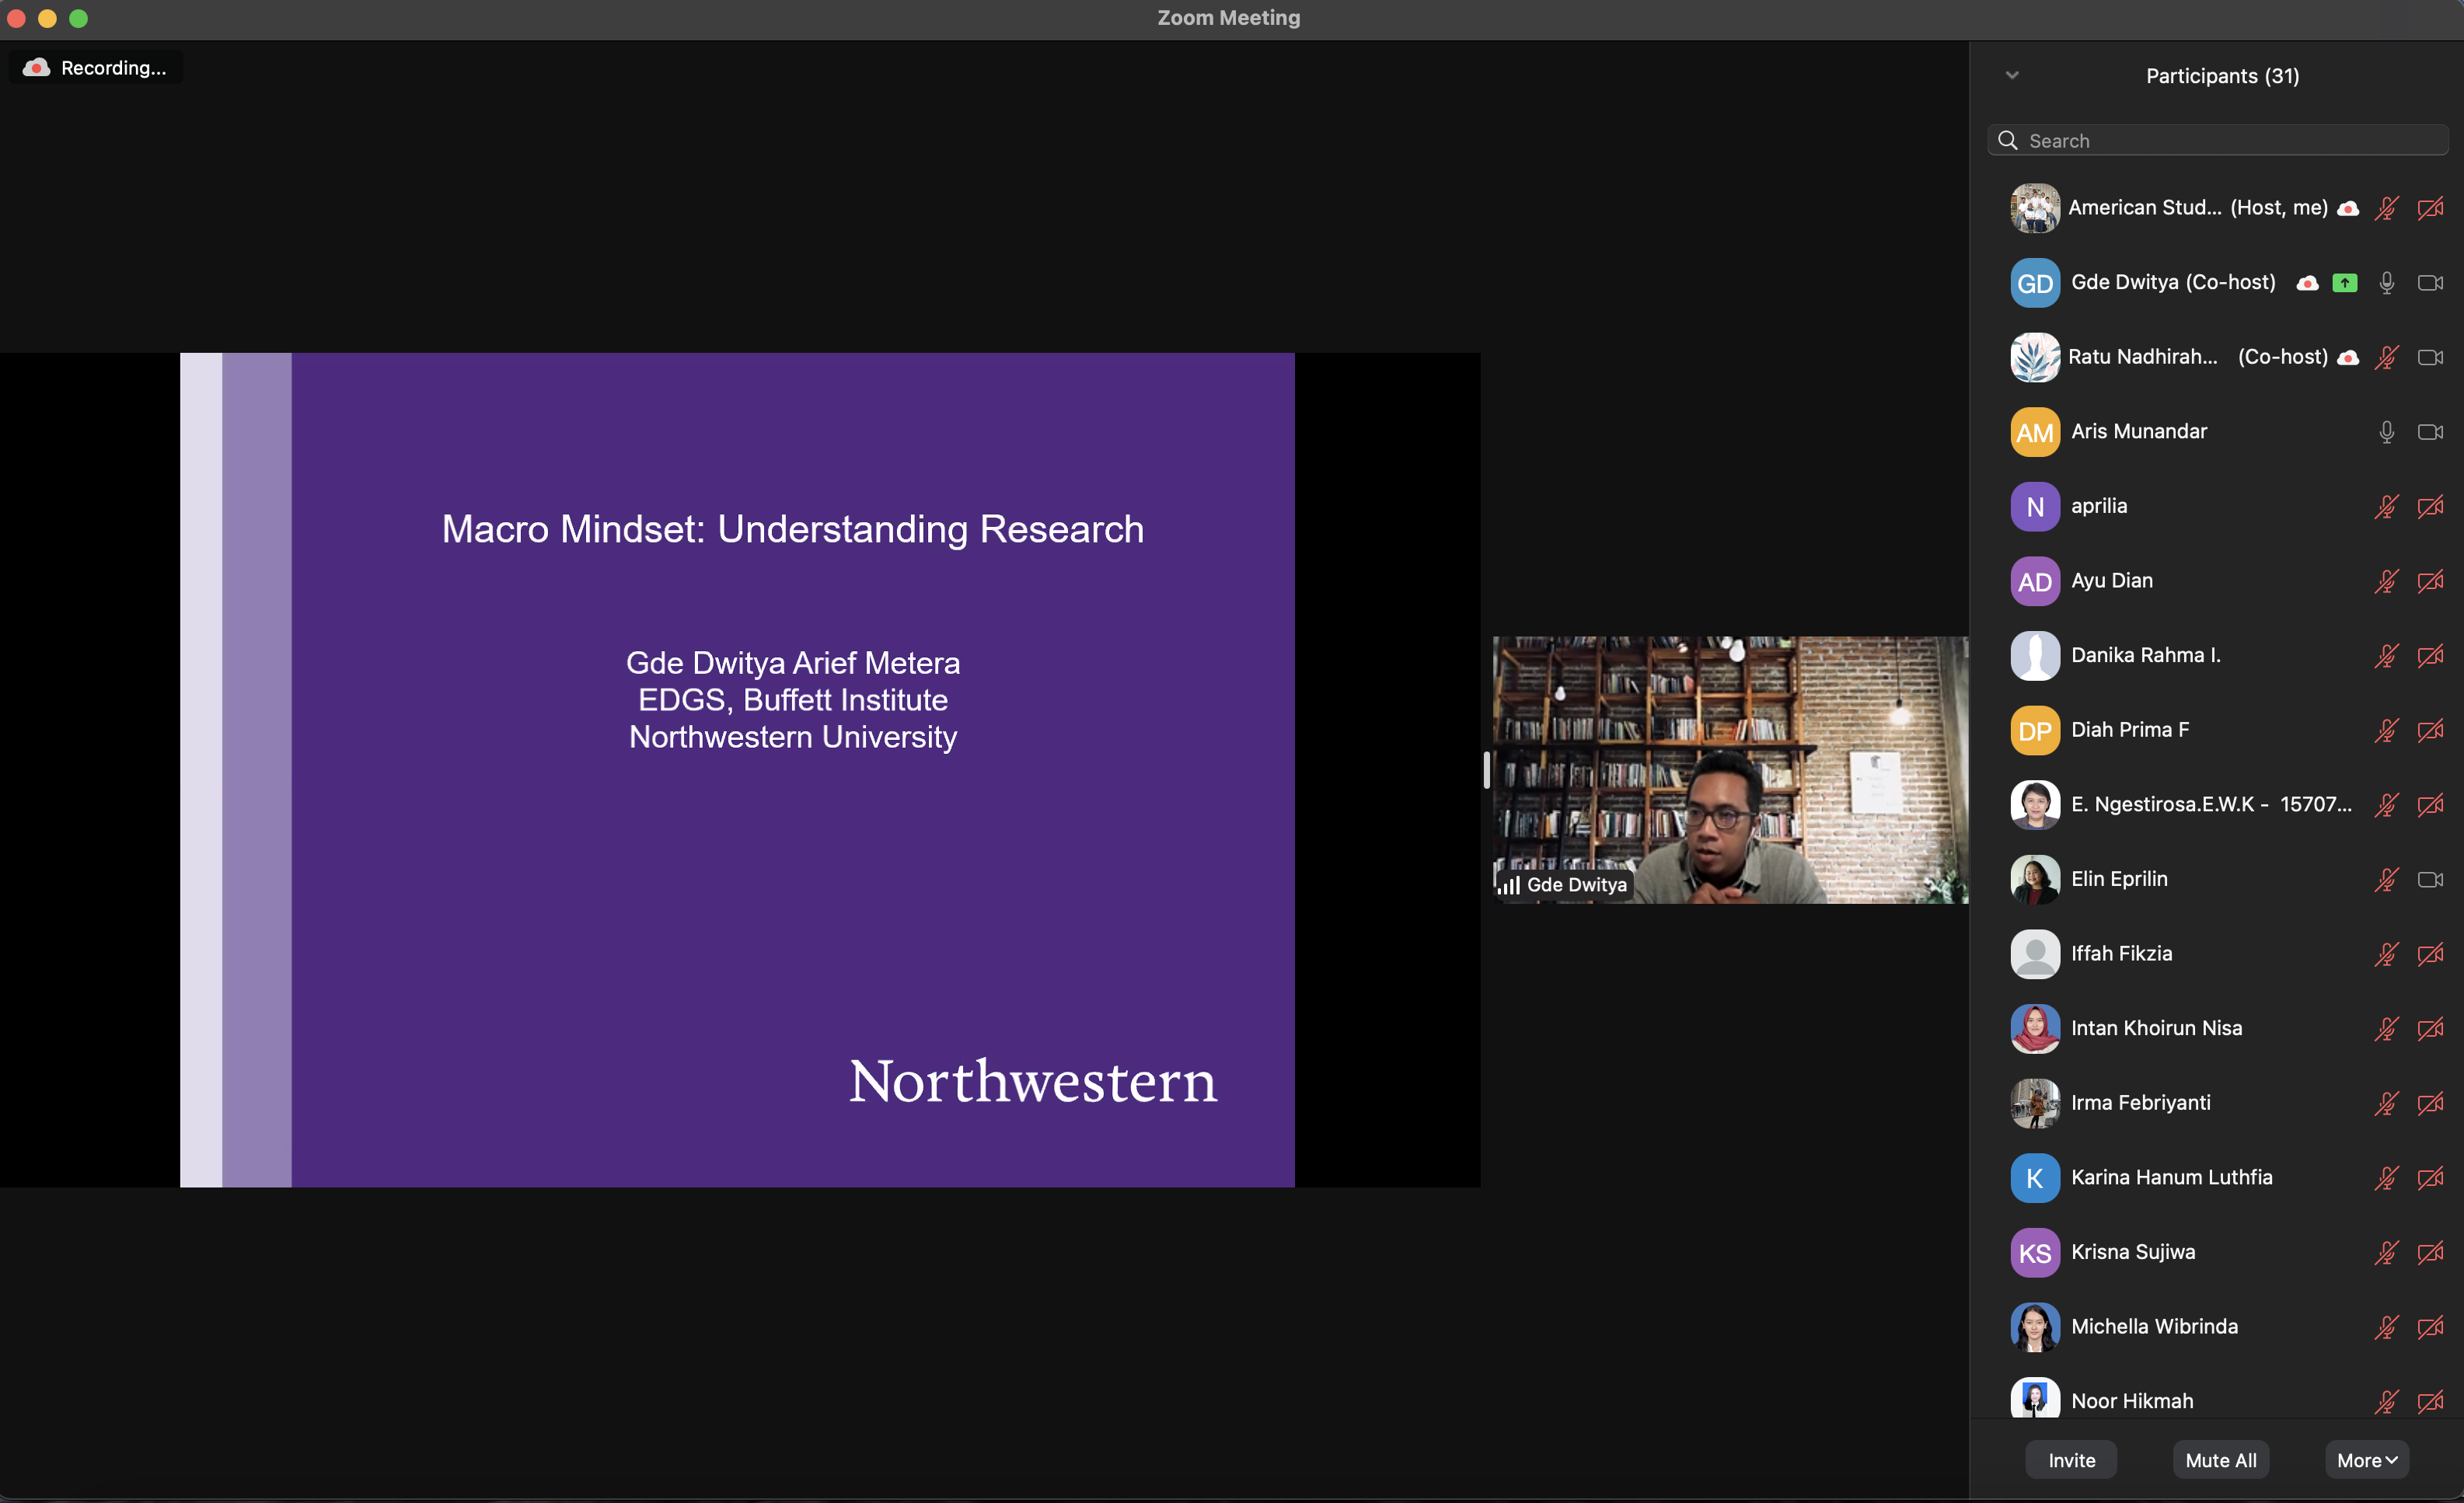
Task: Select participant name Michella Wibrinda
Action: [x=2154, y=1328]
